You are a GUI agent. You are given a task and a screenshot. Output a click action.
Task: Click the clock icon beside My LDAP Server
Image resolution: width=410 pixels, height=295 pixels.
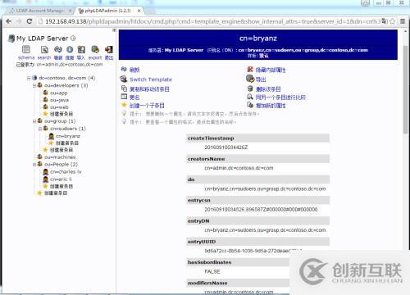click(73, 38)
